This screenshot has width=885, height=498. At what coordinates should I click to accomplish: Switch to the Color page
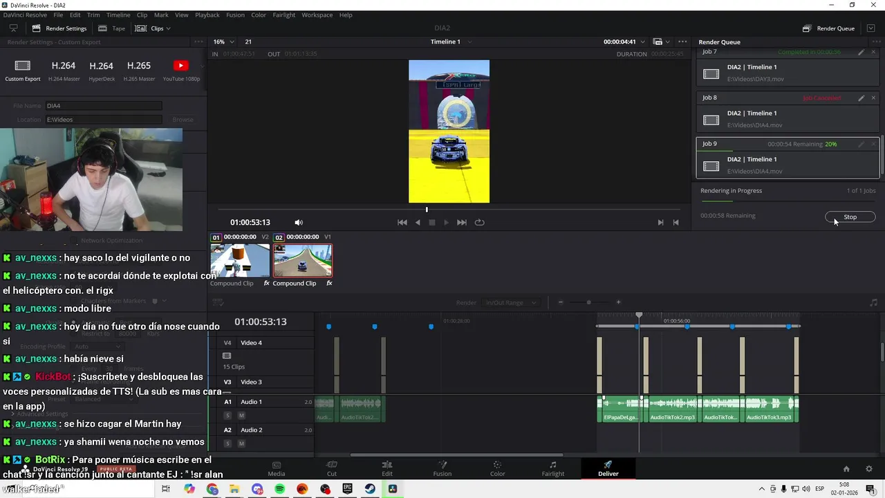tap(497, 468)
